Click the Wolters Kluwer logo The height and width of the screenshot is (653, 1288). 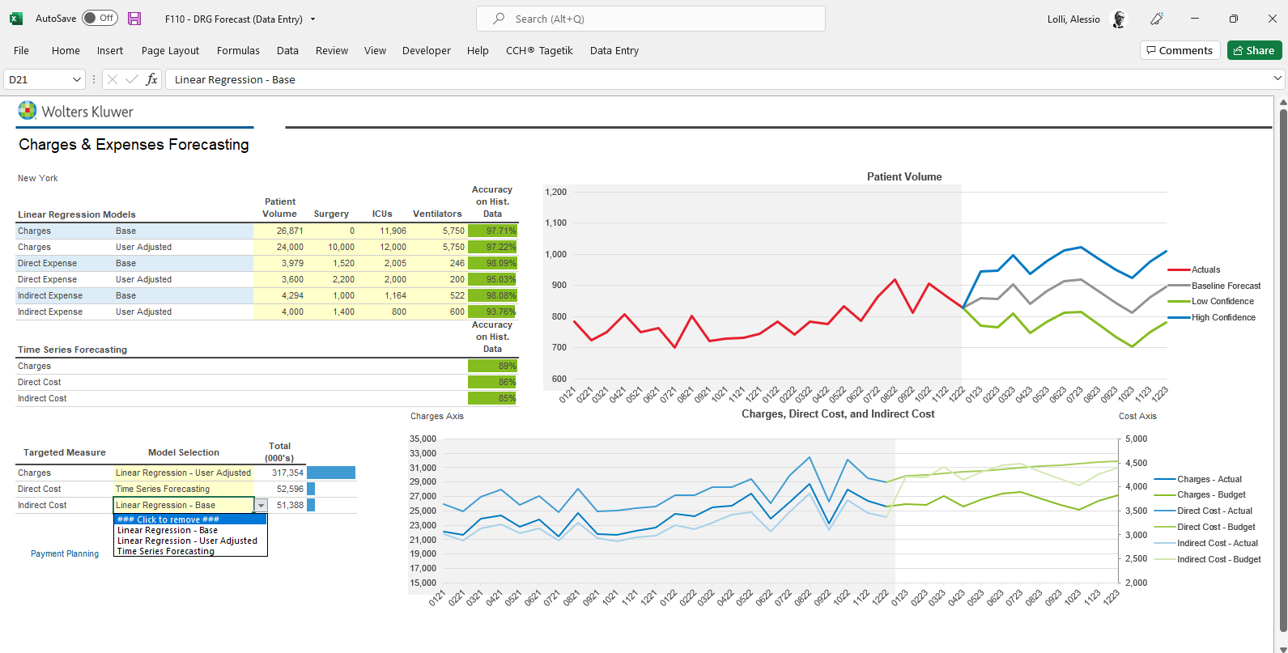pyautogui.click(x=76, y=112)
